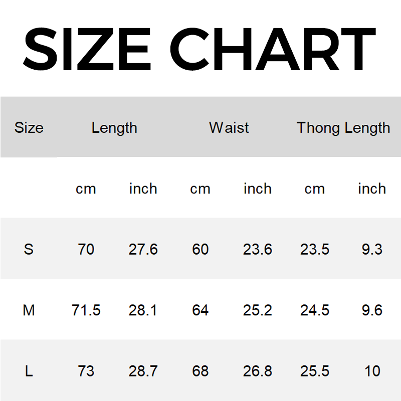Select the 64 cm waist cell
Image resolution: width=401 pixels, height=401 pixels.
pyautogui.click(x=200, y=310)
